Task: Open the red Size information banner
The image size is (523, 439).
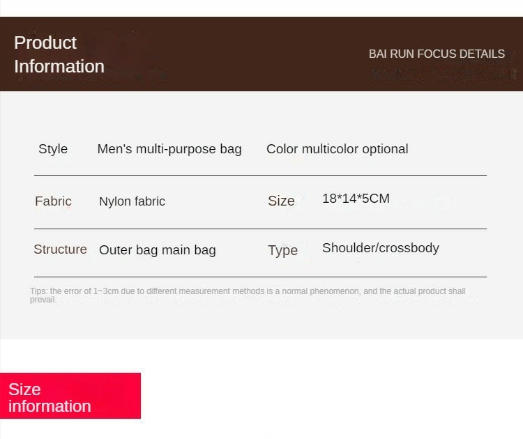Action: [x=70, y=396]
